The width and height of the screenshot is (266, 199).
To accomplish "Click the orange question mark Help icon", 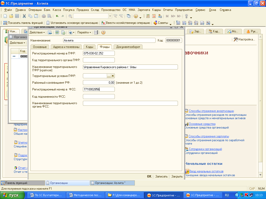I will pos(103,32).
